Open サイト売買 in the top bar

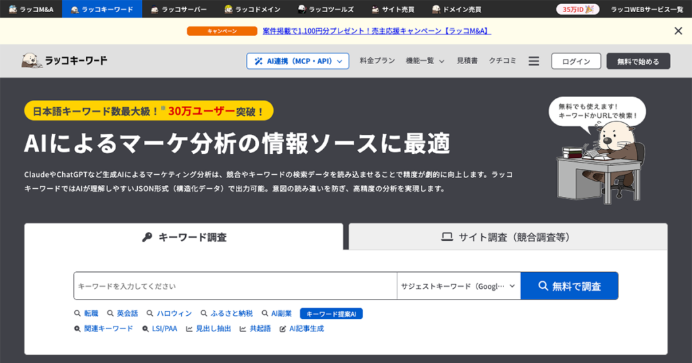[x=393, y=9]
